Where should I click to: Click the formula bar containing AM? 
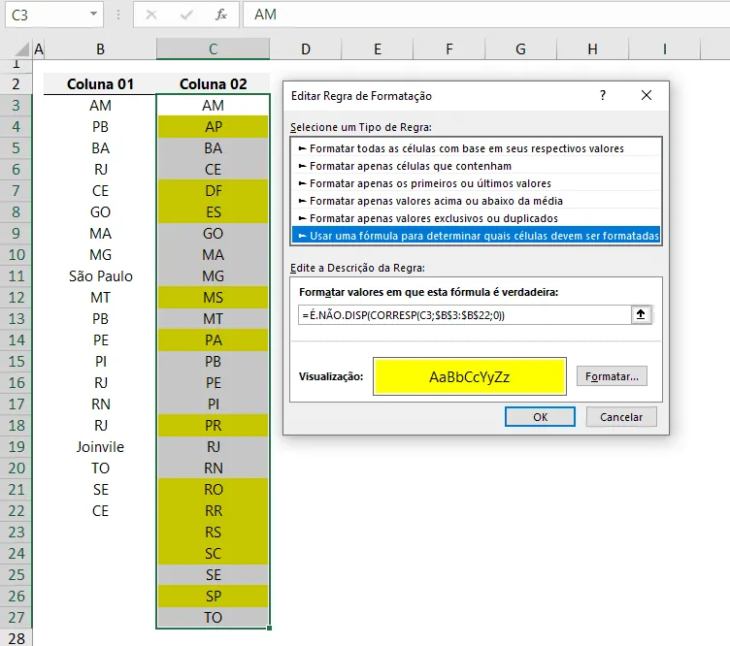coord(486,15)
